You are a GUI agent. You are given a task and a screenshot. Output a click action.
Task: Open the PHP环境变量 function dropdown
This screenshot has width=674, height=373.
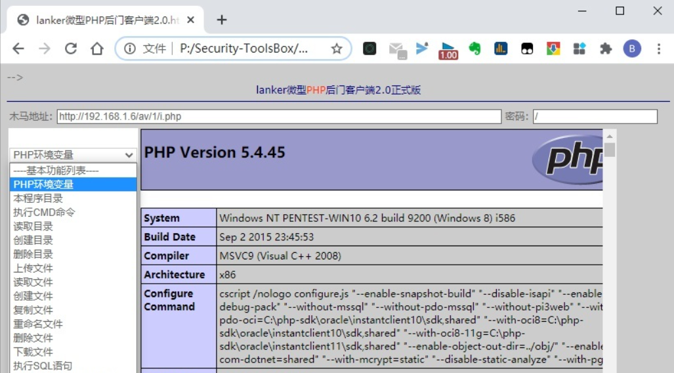73,155
